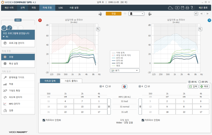Click the play presentation icon in toolbar
Viewport: 212px width, 135px height.
coord(177,8)
